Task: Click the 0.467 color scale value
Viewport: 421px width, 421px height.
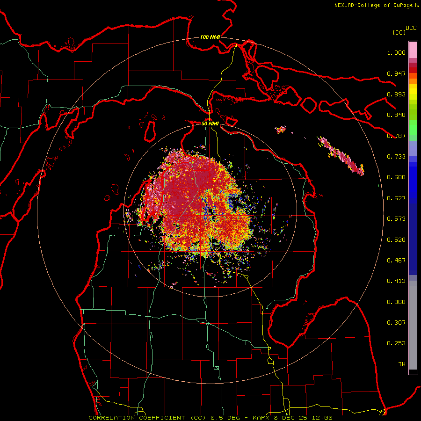Action: pyautogui.click(x=396, y=261)
